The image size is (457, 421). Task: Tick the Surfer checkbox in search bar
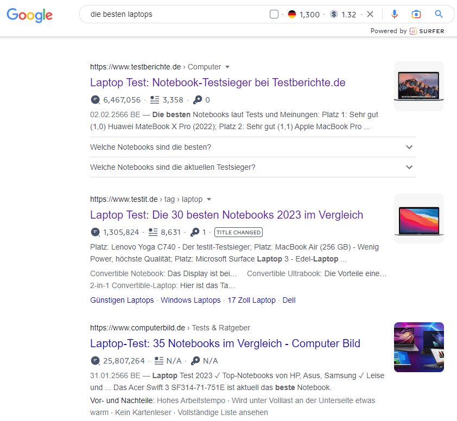274,14
